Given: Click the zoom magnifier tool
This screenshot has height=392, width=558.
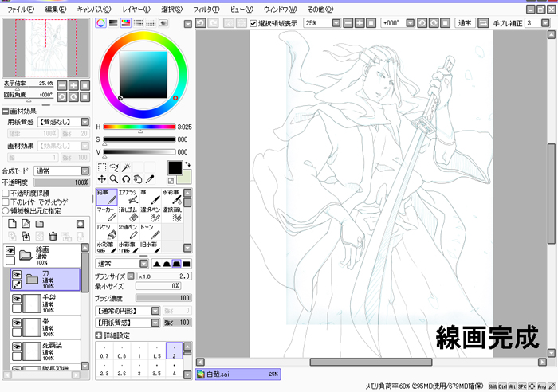Looking at the screenshot, I should (114, 180).
